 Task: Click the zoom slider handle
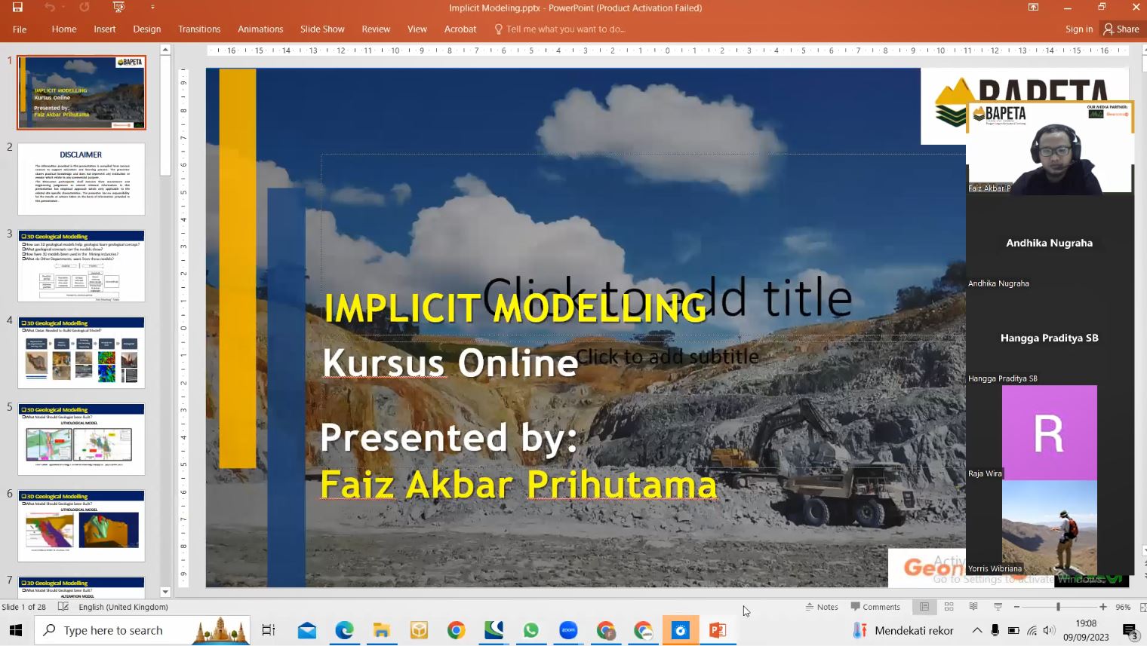coord(1058,607)
